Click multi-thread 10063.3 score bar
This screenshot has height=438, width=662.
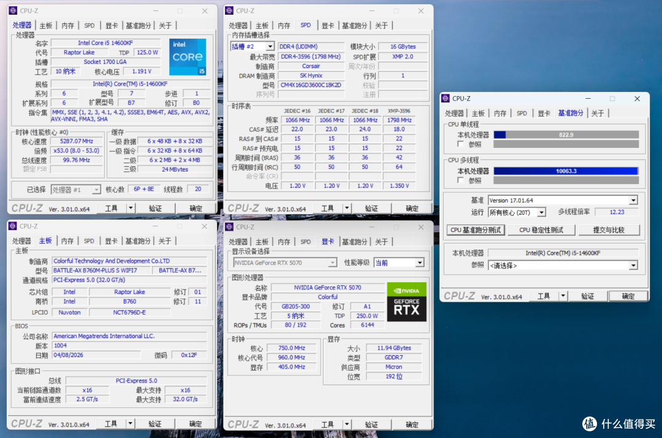(x=566, y=171)
